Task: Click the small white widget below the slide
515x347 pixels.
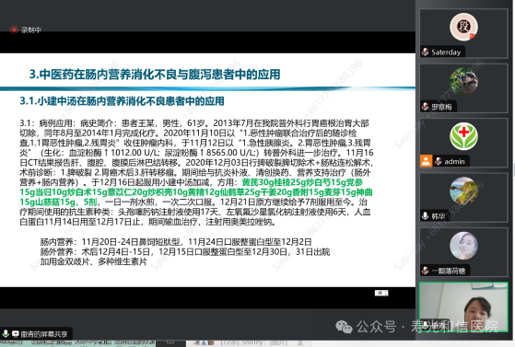Action: [x=381, y=293]
